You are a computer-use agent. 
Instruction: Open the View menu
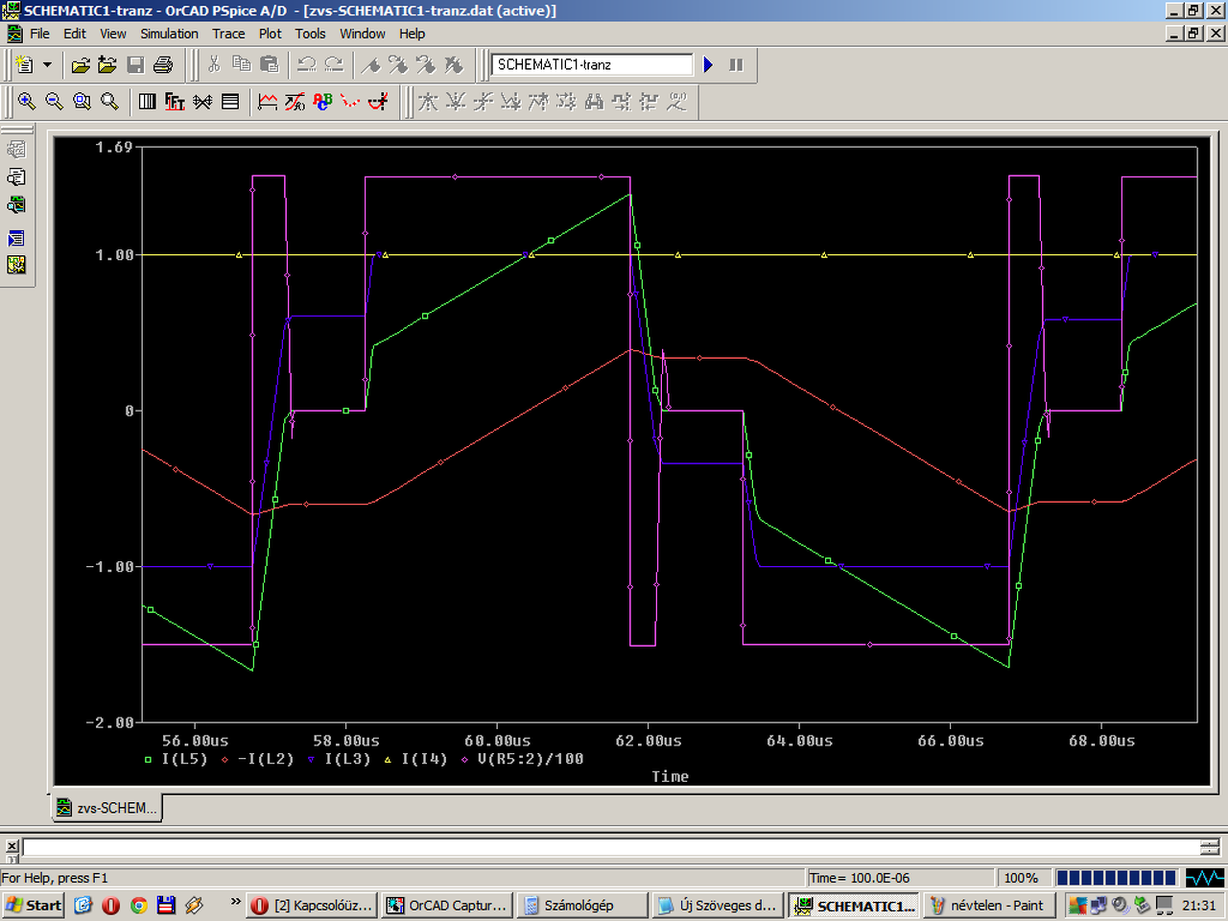[x=113, y=34]
